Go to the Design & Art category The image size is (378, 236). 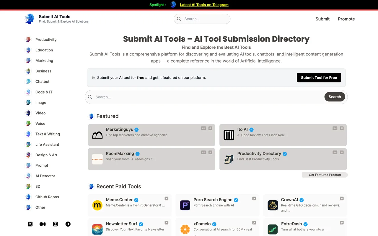click(x=46, y=155)
